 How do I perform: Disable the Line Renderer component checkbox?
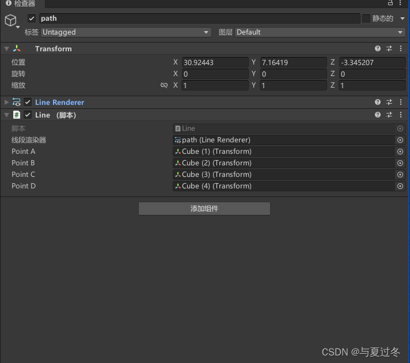[x=28, y=102]
